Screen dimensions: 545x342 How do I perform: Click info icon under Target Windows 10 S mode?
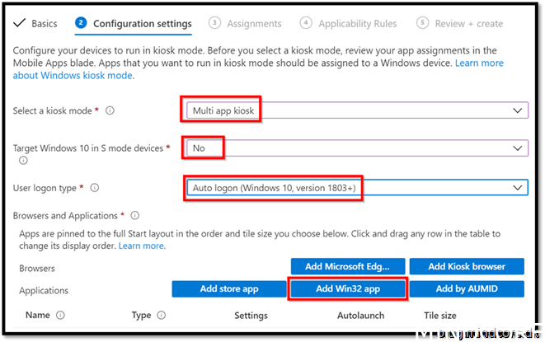(x=22, y=160)
